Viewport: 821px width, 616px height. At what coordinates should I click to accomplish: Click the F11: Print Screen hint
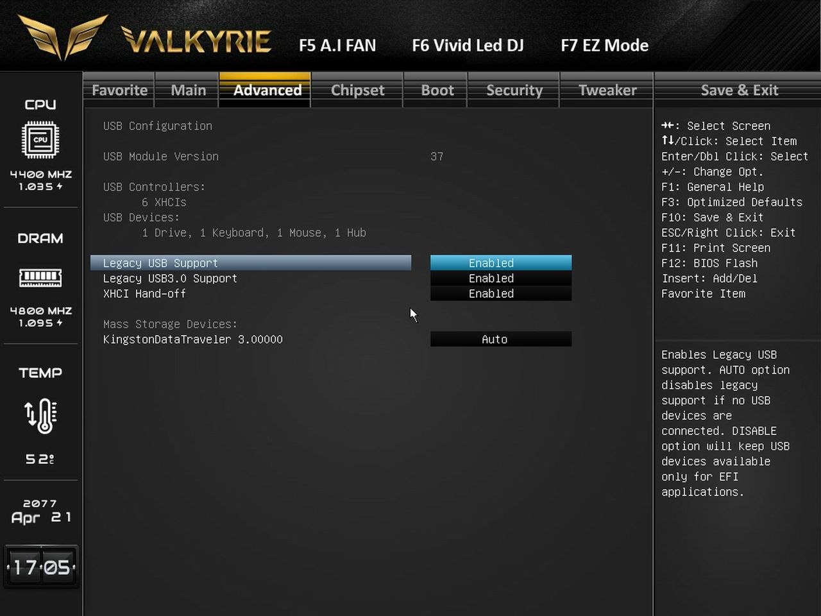(x=716, y=248)
